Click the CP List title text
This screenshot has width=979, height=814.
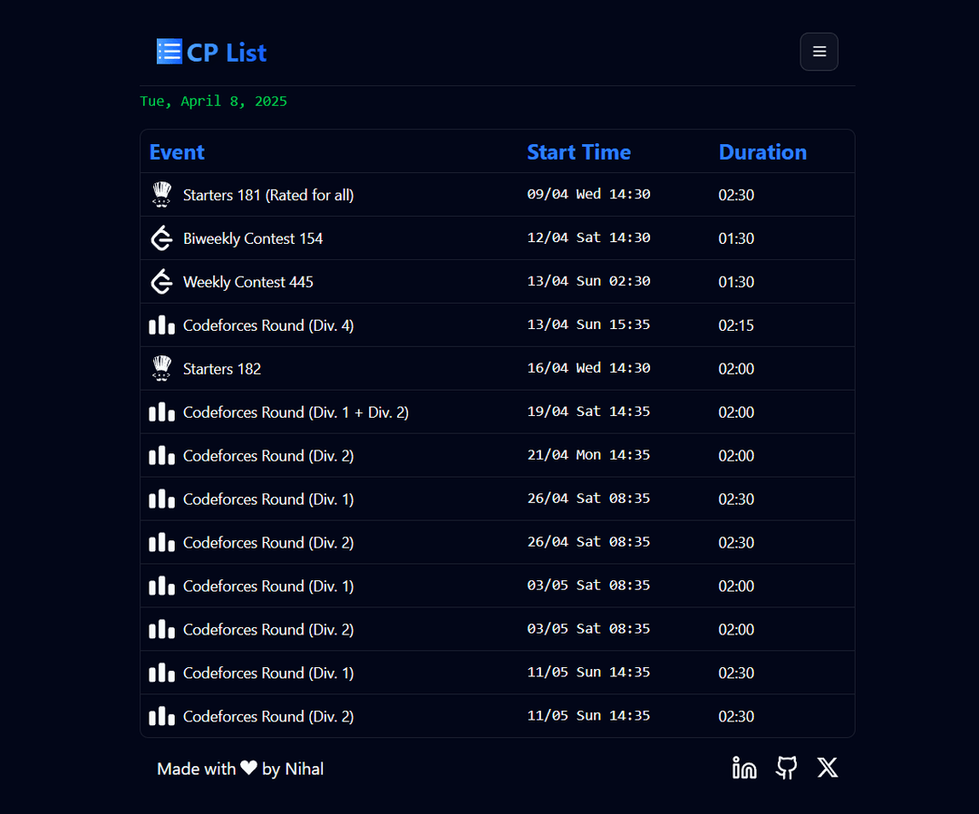[227, 53]
